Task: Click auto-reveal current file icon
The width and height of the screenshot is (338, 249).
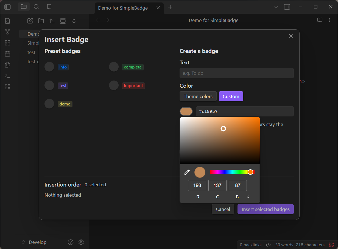Action: tap(63, 21)
